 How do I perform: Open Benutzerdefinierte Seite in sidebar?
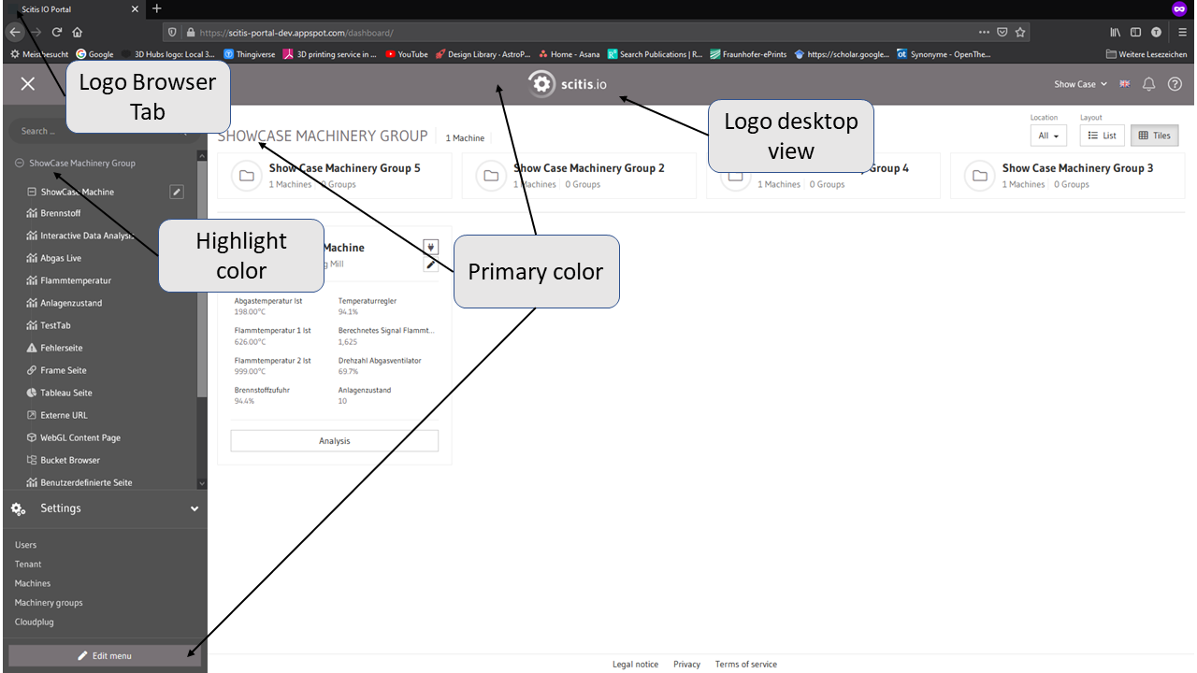coord(86,482)
